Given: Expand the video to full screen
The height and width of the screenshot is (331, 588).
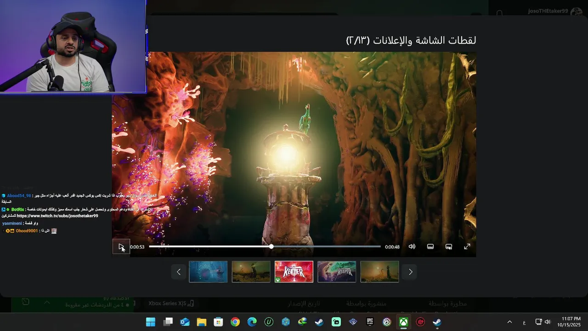Looking at the screenshot, I should pos(467,247).
